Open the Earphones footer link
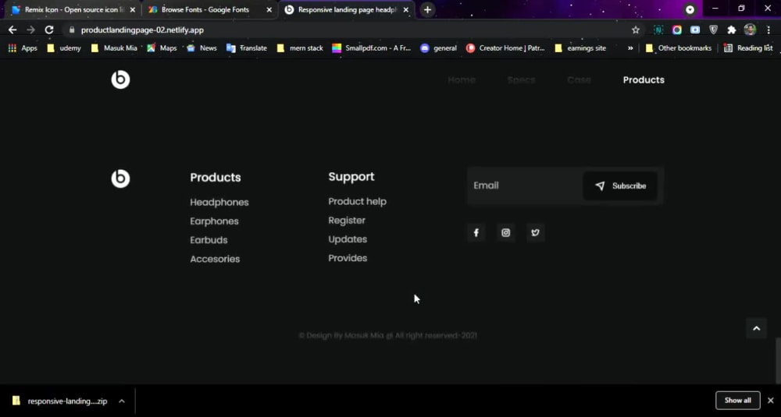The image size is (781, 417). [x=214, y=221]
